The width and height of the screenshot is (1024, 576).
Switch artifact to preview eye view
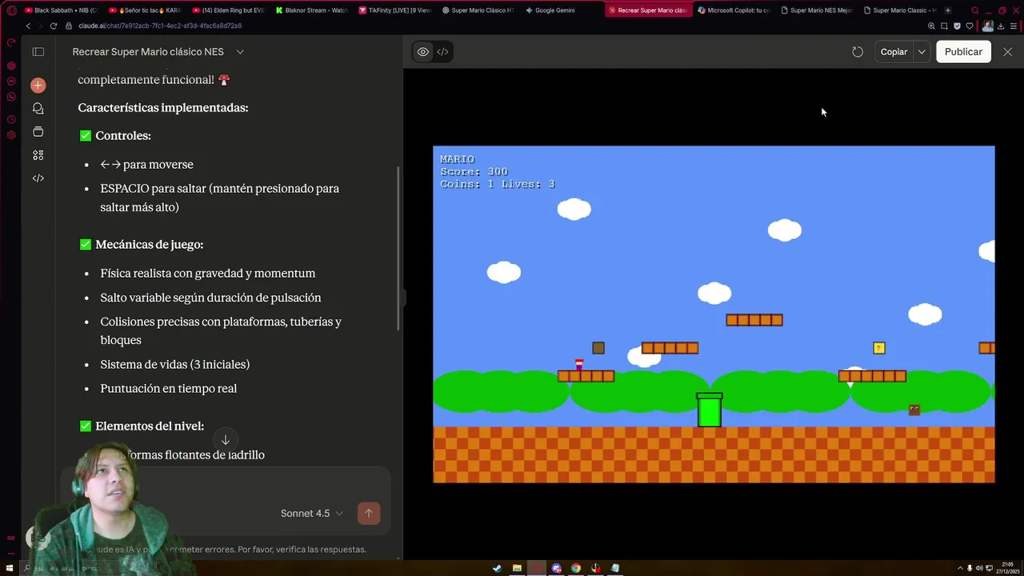[423, 52]
